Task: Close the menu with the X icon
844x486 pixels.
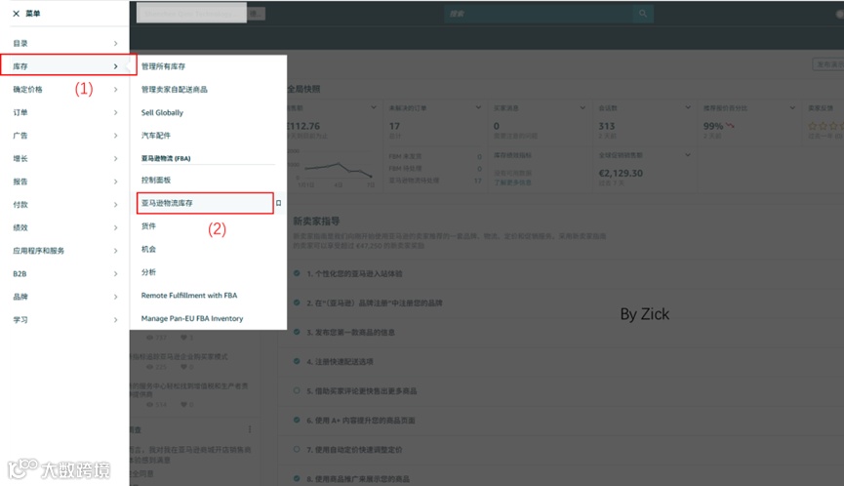Action: coord(17,14)
